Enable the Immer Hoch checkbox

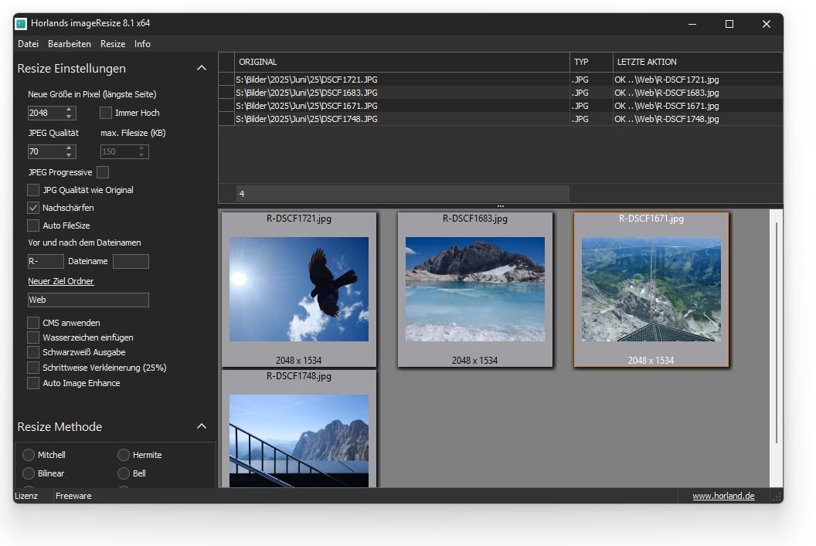tap(106, 113)
